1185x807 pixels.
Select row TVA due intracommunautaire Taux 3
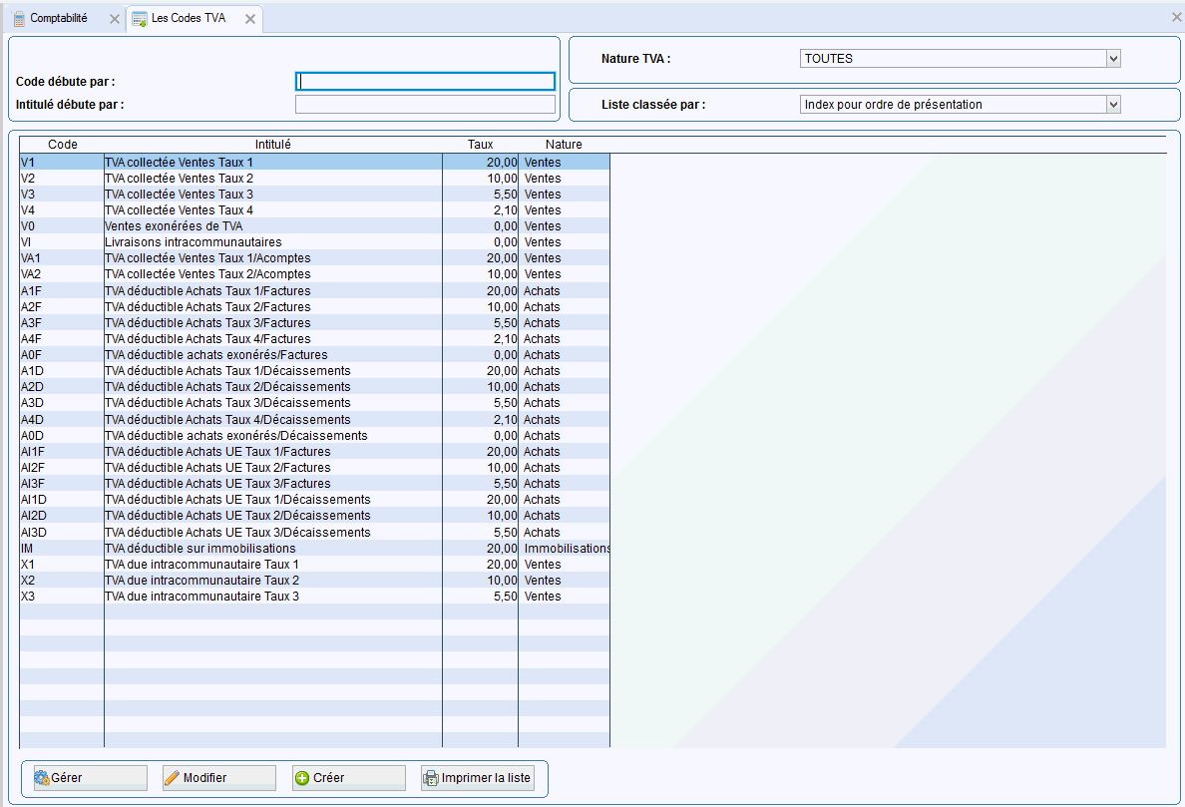click(314, 597)
